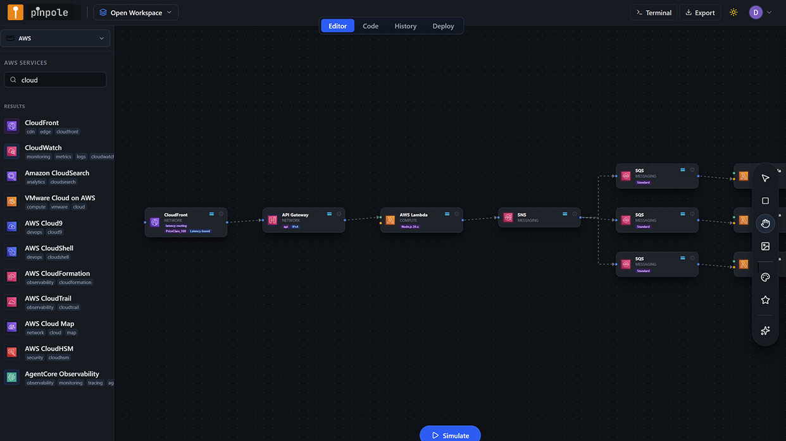Image resolution: width=786 pixels, height=441 pixels.
Task: Open the user profile dropdown
Action: point(762,12)
